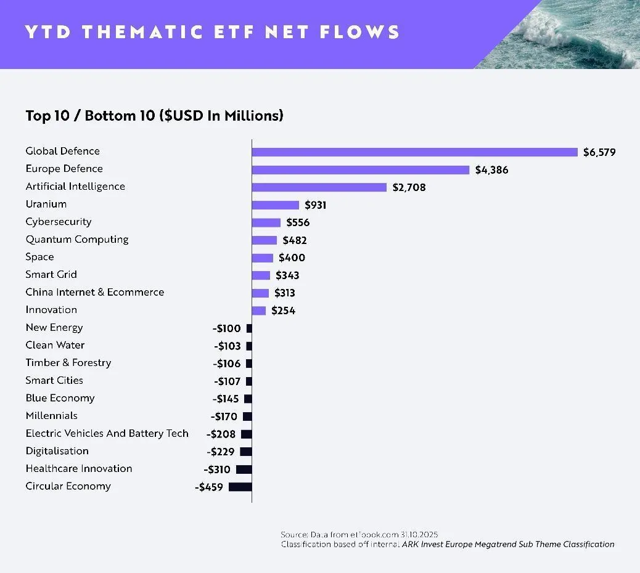Viewport: 640px width, 573px height.
Task: Click the Electric Vehicles And Battery Tech label
Action: point(107,433)
